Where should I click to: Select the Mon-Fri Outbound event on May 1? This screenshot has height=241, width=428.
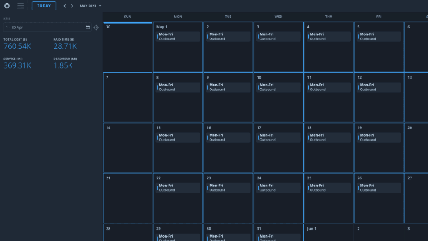[x=178, y=37]
